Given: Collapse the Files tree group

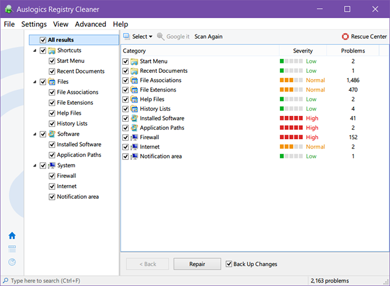Looking at the screenshot, I should [x=35, y=82].
